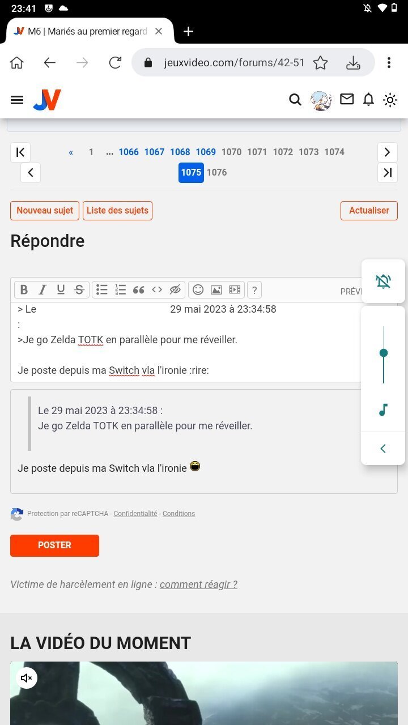The width and height of the screenshot is (408, 725).
Task: Open the hamburger site menu
Action: tap(17, 100)
